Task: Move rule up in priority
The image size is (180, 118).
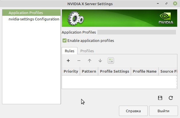Action: click(x=90, y=61)
